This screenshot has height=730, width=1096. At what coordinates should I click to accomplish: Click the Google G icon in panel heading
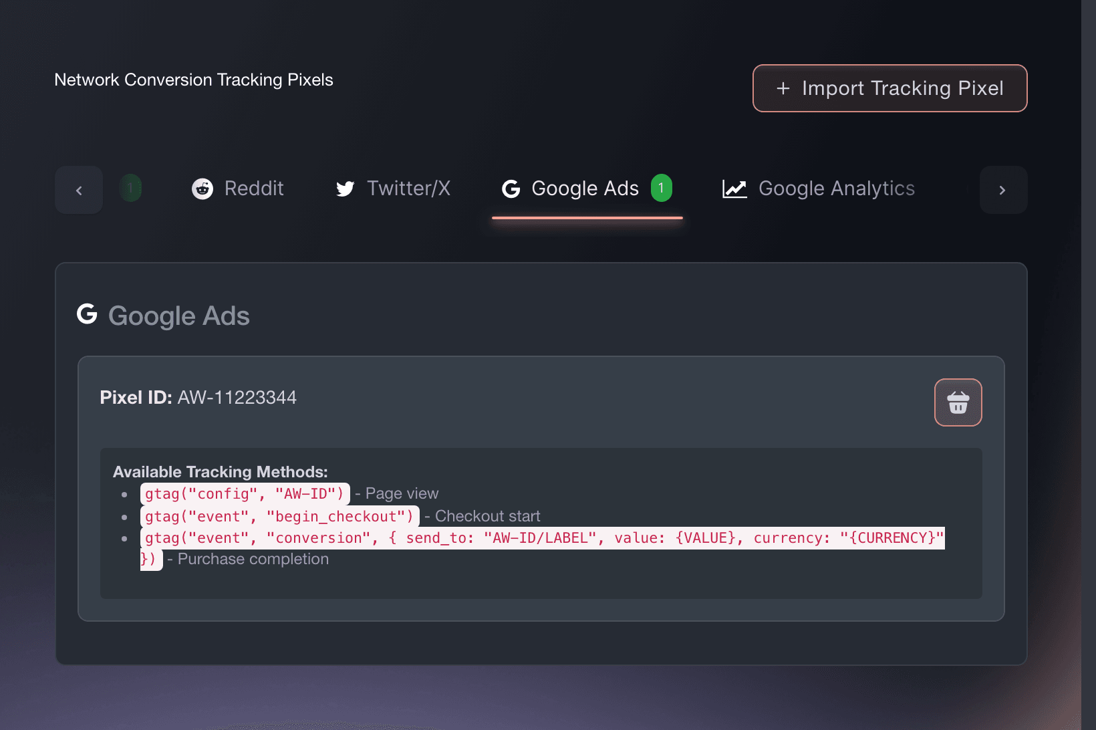point(87,314)
